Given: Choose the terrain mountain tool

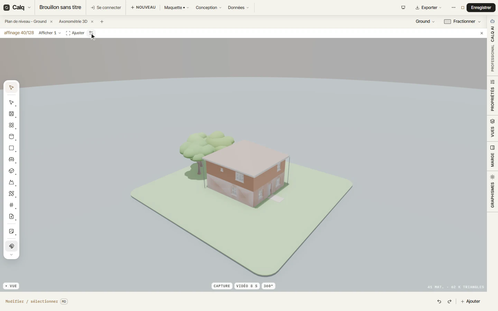Looking at the screenshot, I should (x=11, y=182).
